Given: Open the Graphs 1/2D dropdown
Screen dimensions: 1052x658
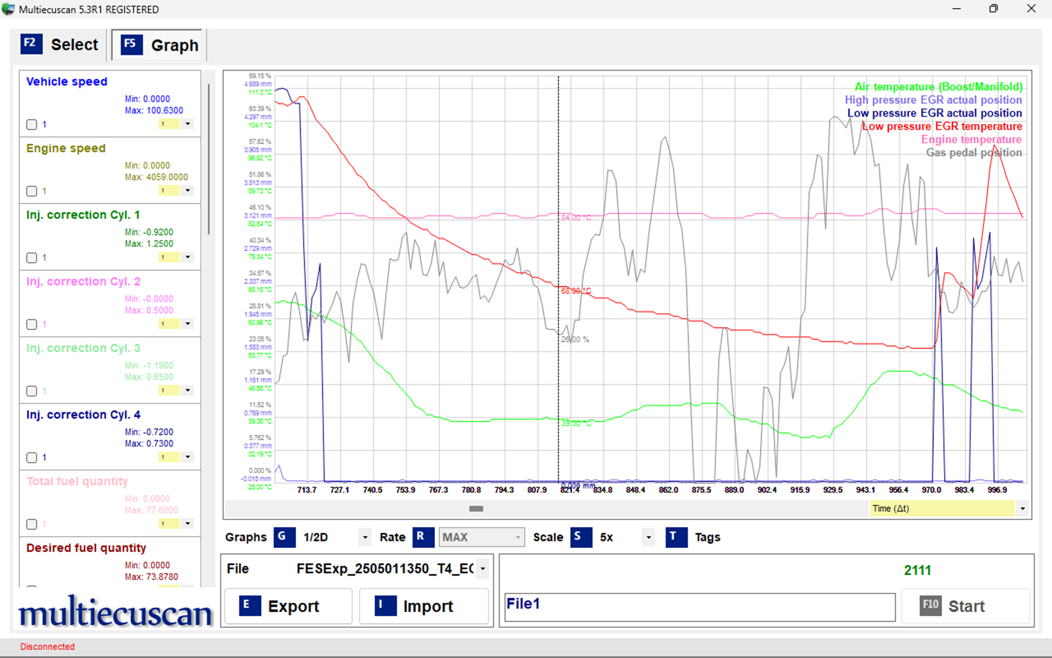Looking at the screenshot, I should [365, 537].
